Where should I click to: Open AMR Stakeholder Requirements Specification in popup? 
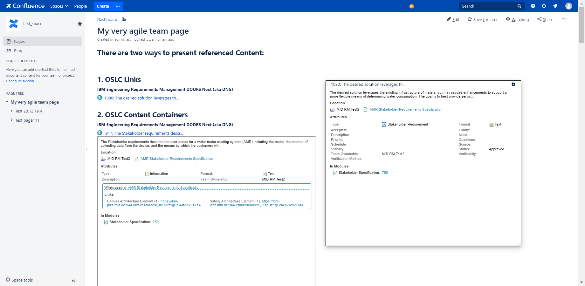click(x=406, y=109)
